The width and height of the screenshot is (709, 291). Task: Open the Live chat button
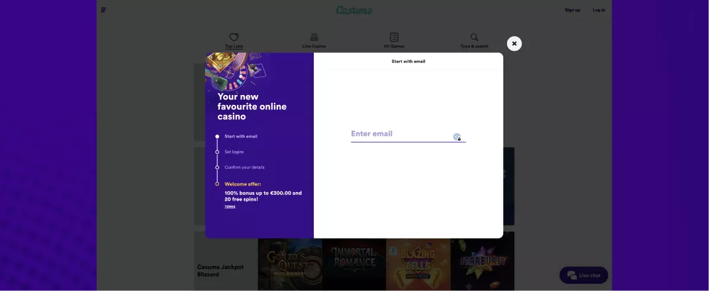pos(583,275)
